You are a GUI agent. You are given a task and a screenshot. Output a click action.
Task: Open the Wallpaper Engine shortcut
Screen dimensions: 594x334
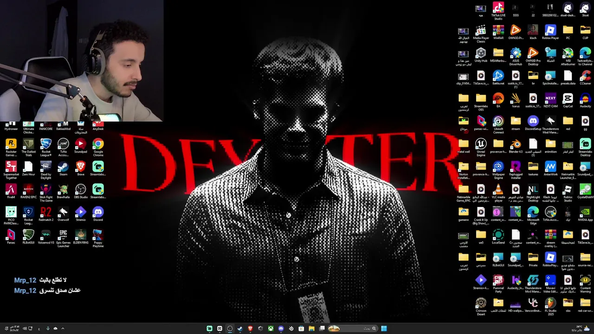(498, 170)
